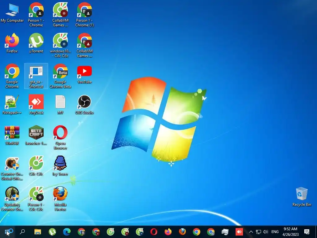Open the Mozilla Firefox desktop shortcut
Viewport: 317px width, 238px height.
coord(60,199)
